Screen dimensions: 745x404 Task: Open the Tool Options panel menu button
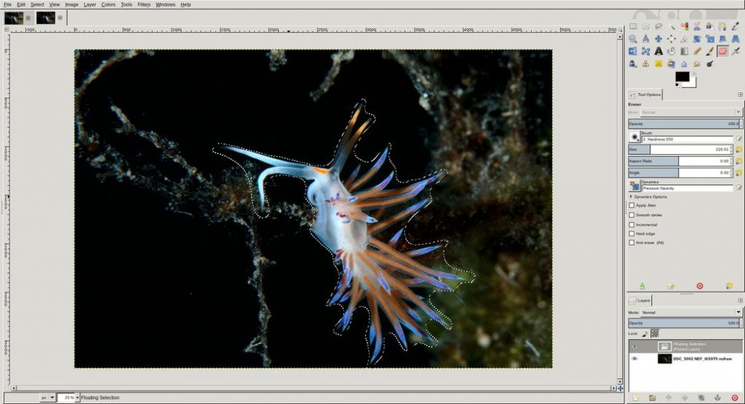740,94
